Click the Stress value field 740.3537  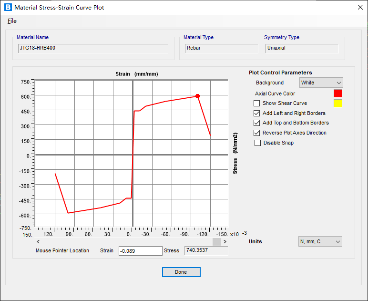206,250
